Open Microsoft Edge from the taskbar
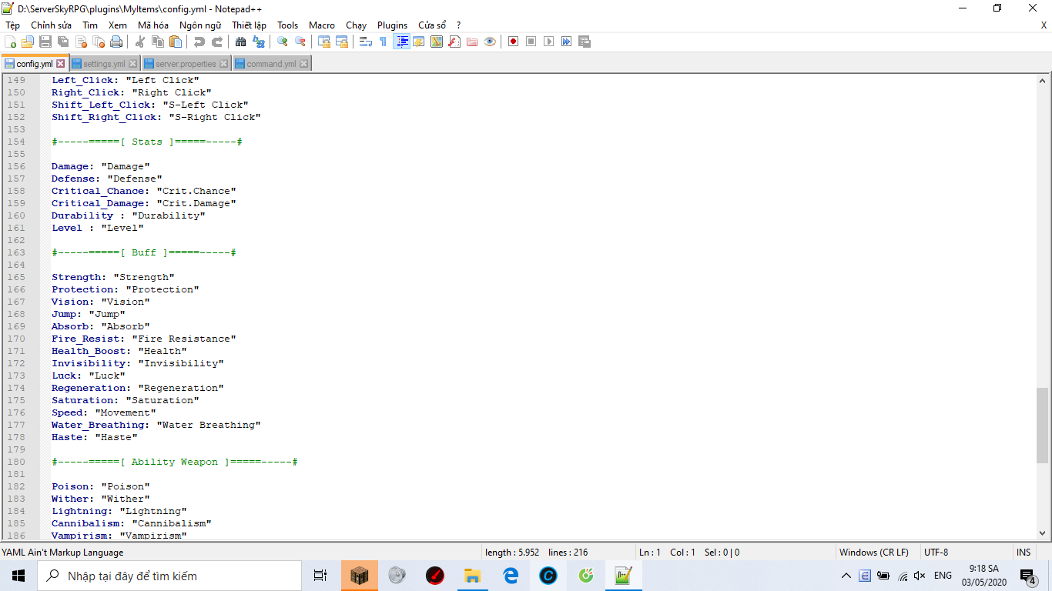 (511, 576)
